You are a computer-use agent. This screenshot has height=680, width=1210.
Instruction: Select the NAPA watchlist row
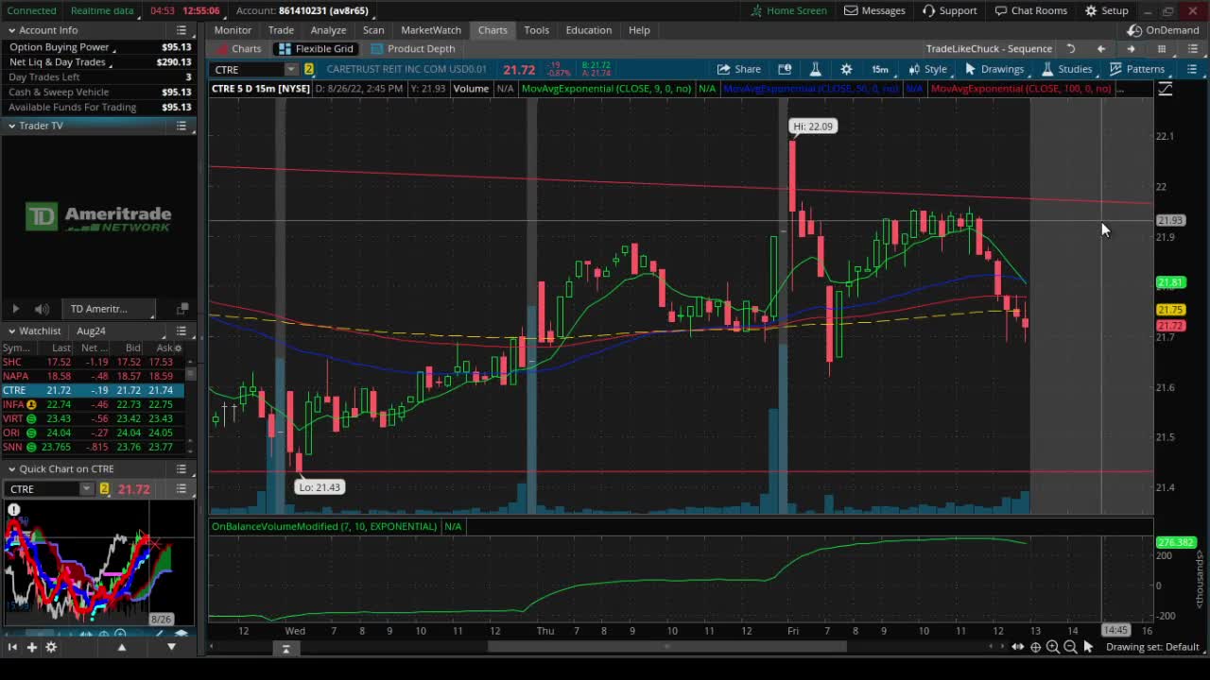(x=92, y=376)
